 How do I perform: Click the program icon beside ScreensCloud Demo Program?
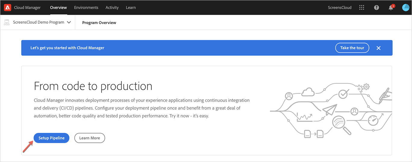click(7, 22)
